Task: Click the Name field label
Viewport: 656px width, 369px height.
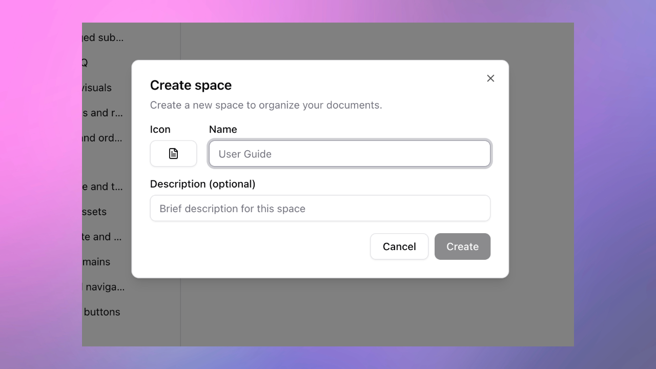Action: coord(223,130)
